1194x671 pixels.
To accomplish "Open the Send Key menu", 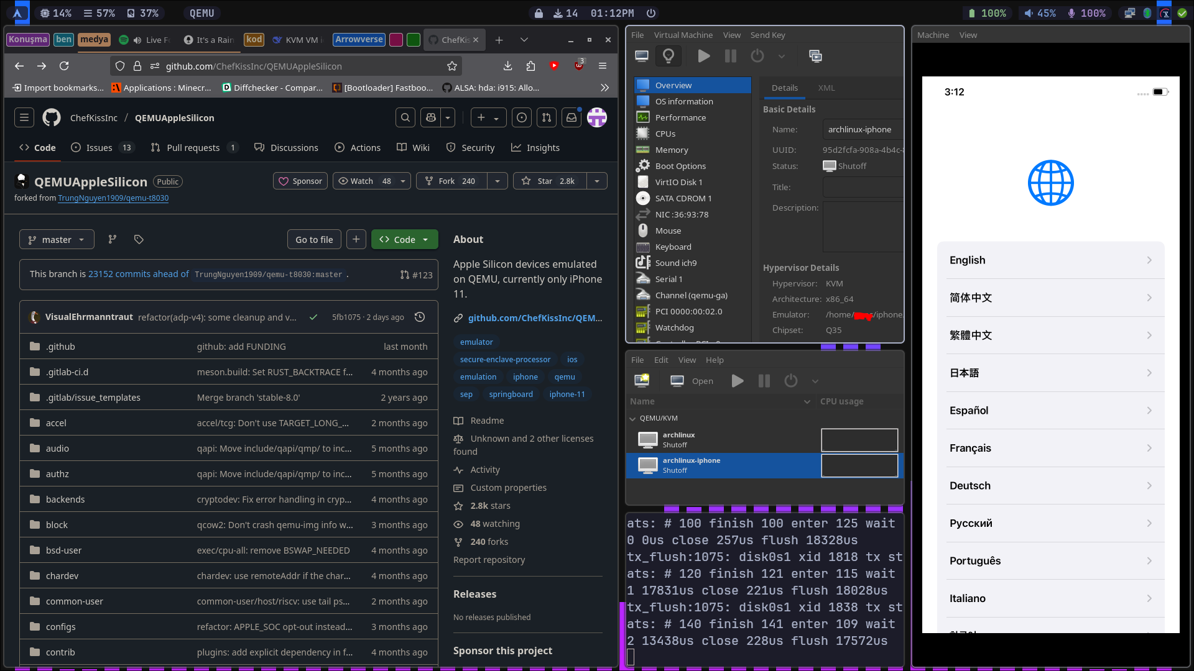I will [767, 35].
